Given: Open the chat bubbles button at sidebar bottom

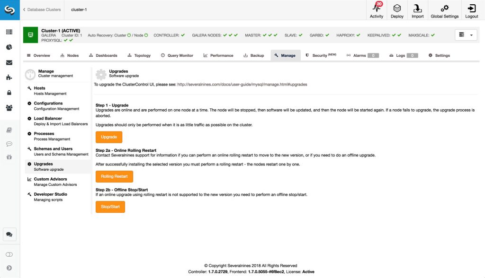Looking at the screenshot, I should pyautogui.click(x=9, y=234).
